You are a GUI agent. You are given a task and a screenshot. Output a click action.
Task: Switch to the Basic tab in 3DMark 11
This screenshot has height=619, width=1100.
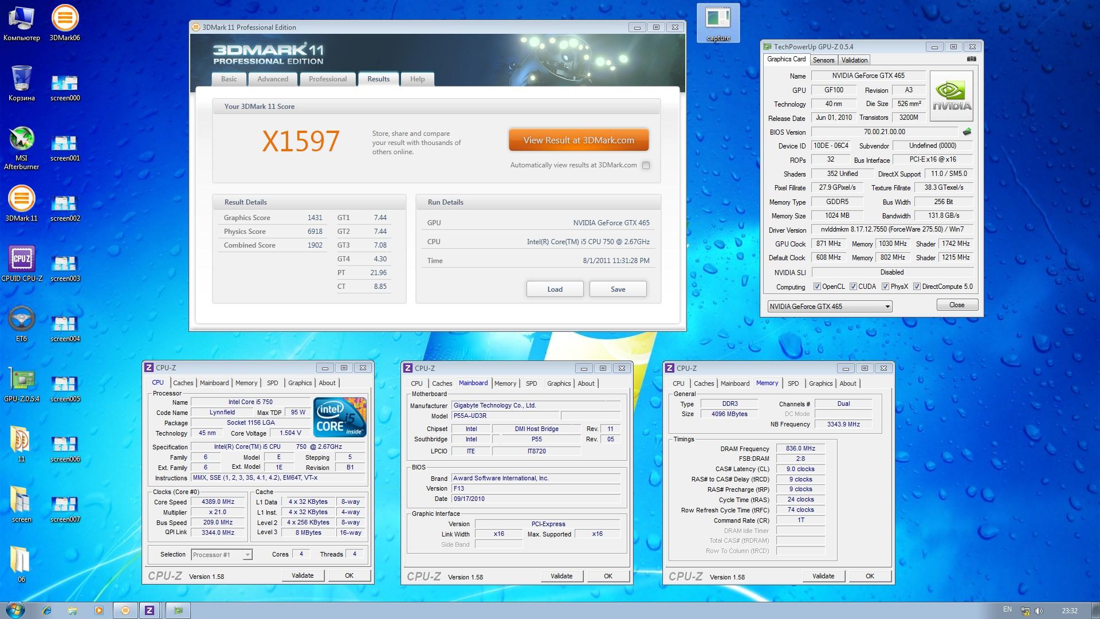(229, 79)
